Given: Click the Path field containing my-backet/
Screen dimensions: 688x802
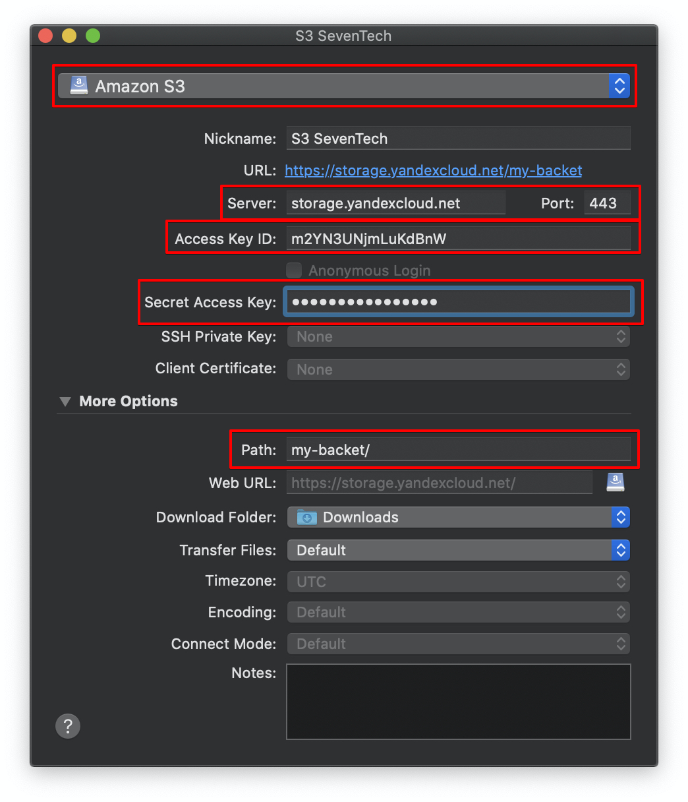Looking at the screenshot, I should (459, 450).
